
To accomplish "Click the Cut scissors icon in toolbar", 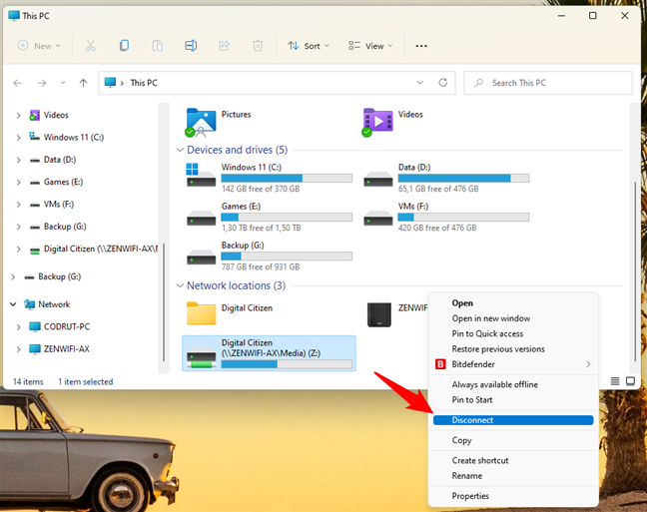I will [x=91, y=46].
